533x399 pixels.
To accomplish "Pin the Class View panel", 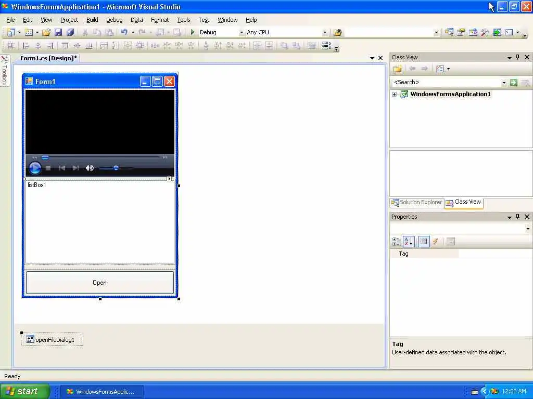I will tap(518, 57).
